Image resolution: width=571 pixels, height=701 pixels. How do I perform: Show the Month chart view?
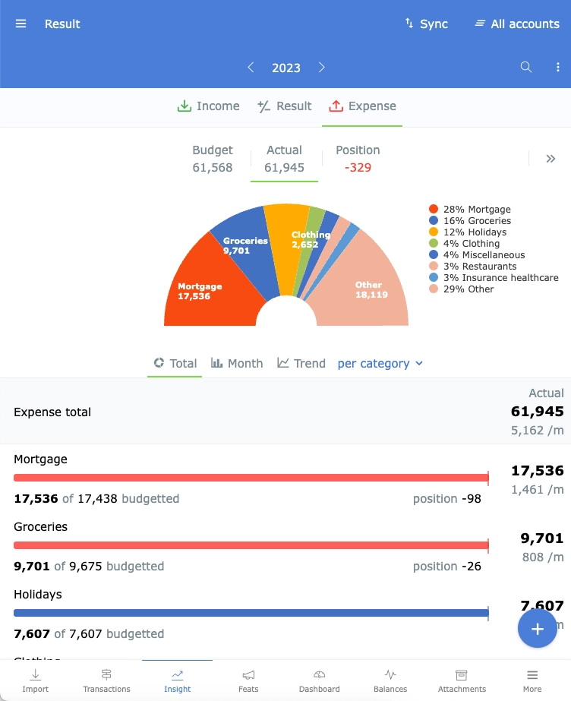(237, 363)
